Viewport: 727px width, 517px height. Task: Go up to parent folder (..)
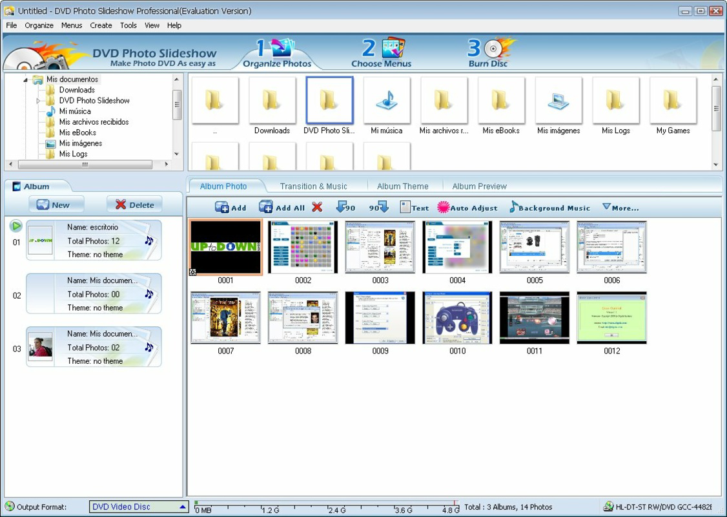(x=215, y=101)
